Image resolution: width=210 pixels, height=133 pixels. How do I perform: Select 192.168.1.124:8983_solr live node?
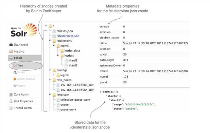77,85
